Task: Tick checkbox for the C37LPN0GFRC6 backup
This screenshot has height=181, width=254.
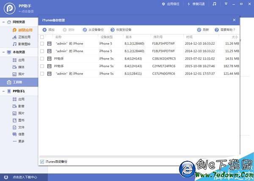Action: point(42,74)
